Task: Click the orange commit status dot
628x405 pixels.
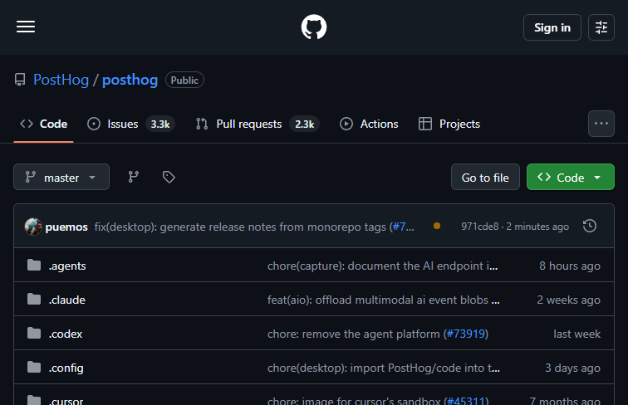Action: tap(437, 226)
